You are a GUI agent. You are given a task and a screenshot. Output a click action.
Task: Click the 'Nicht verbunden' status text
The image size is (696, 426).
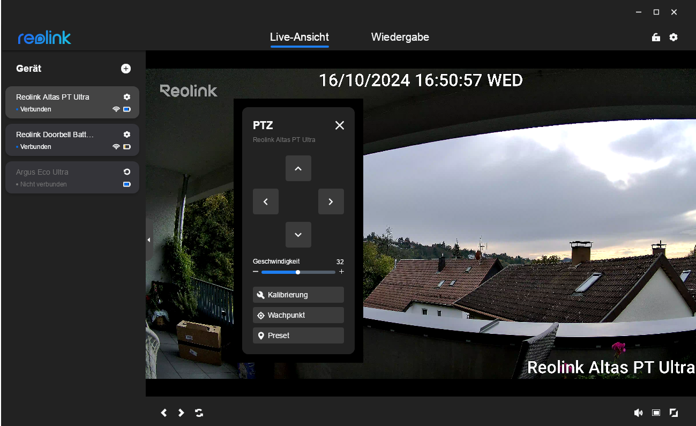(43, 184)
